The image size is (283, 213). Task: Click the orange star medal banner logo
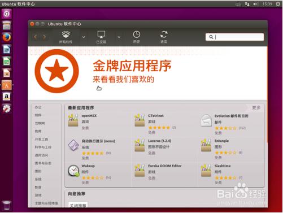(x=57, y=71)
